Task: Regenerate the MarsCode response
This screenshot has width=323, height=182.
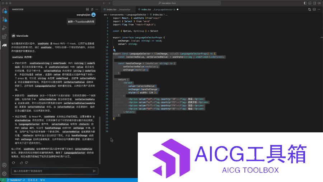Action: (13, 163)
